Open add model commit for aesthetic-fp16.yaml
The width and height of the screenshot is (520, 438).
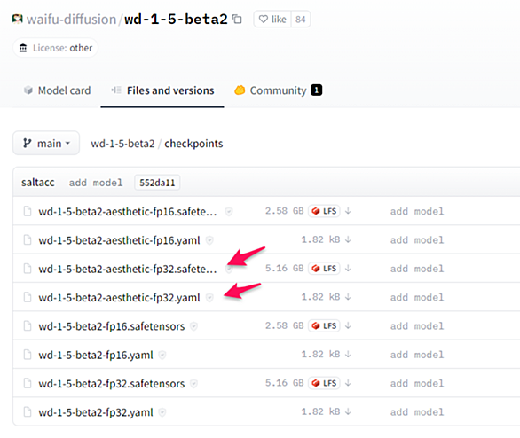tap(417, 240)
